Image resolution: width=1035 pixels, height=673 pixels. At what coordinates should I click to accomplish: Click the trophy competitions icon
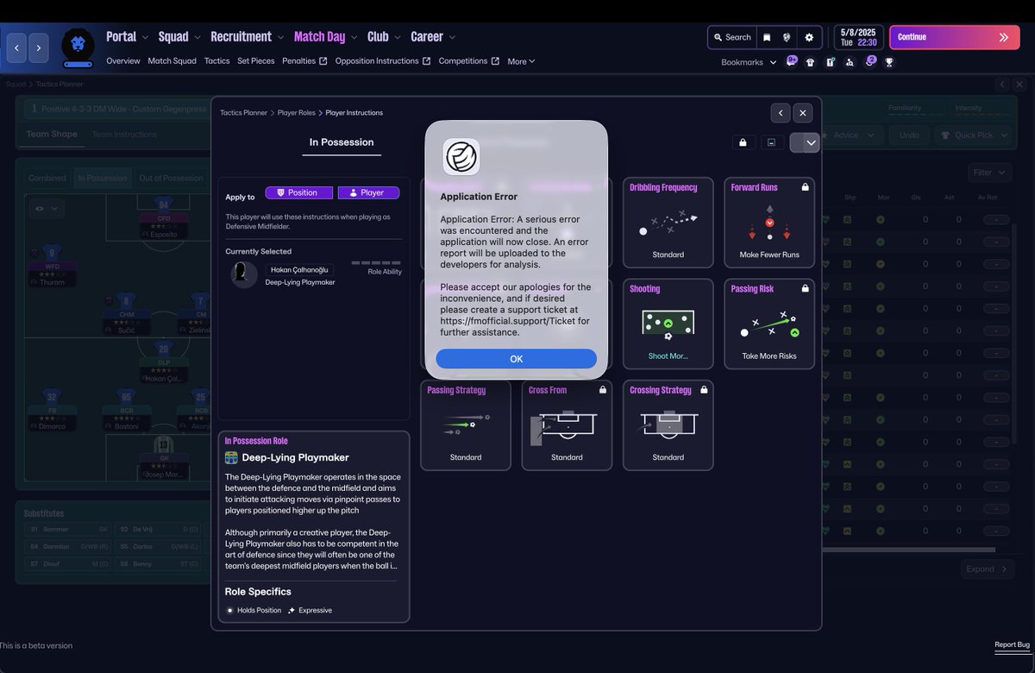coord(889,62)
